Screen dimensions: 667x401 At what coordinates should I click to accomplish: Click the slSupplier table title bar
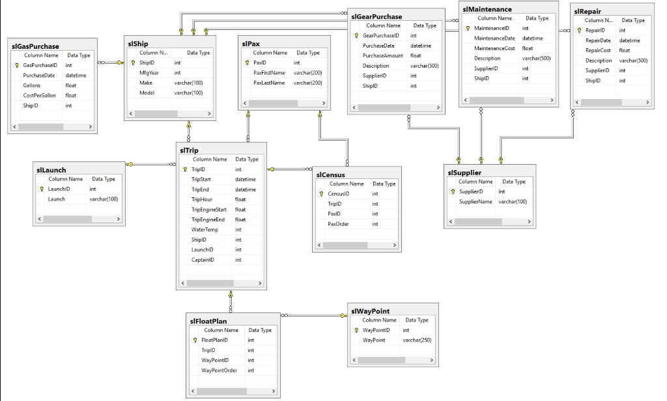pos(464,173)
